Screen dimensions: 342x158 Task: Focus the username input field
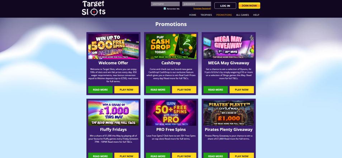(165, 4)
